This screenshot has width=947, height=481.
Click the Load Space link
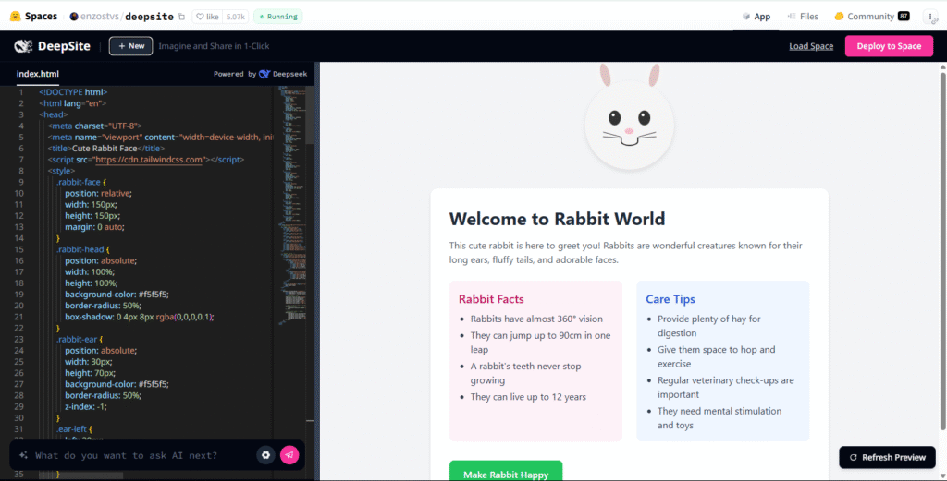811,46
